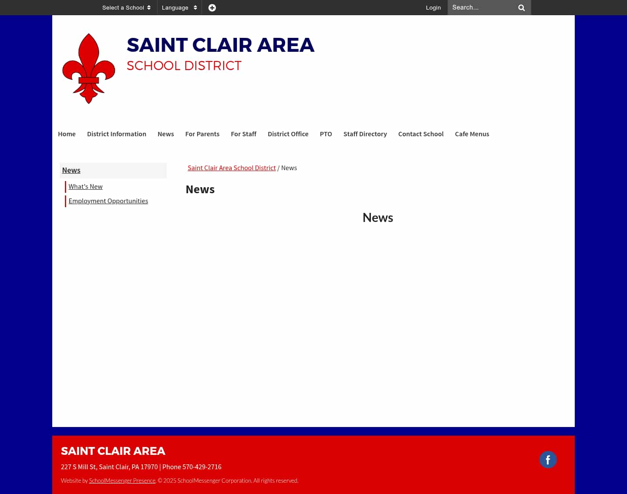627x494 pixels.
Task: Click the fleur-de-lis district logo
Action: pyautogui.click(x=88, y=68)
